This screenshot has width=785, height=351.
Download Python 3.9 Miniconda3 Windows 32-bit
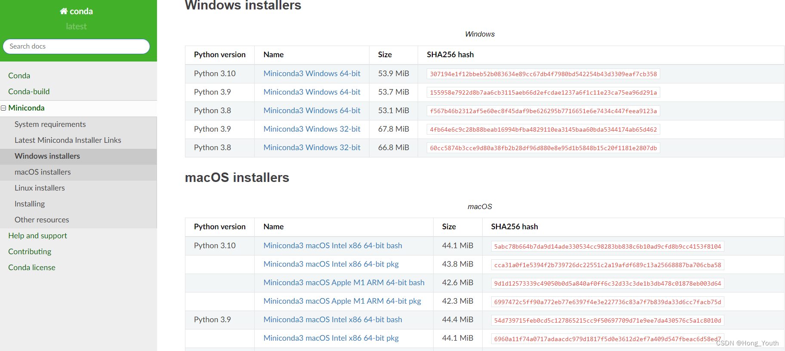coord(312,129)
